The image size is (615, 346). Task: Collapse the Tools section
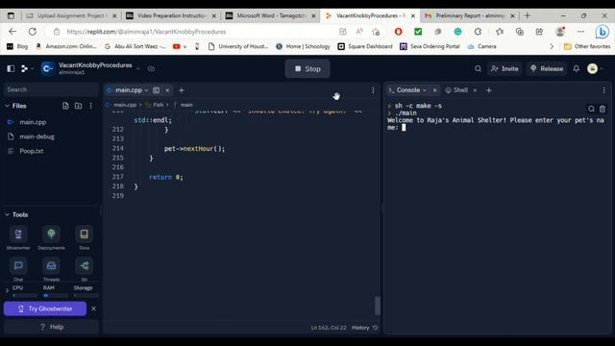click(7, 214)
